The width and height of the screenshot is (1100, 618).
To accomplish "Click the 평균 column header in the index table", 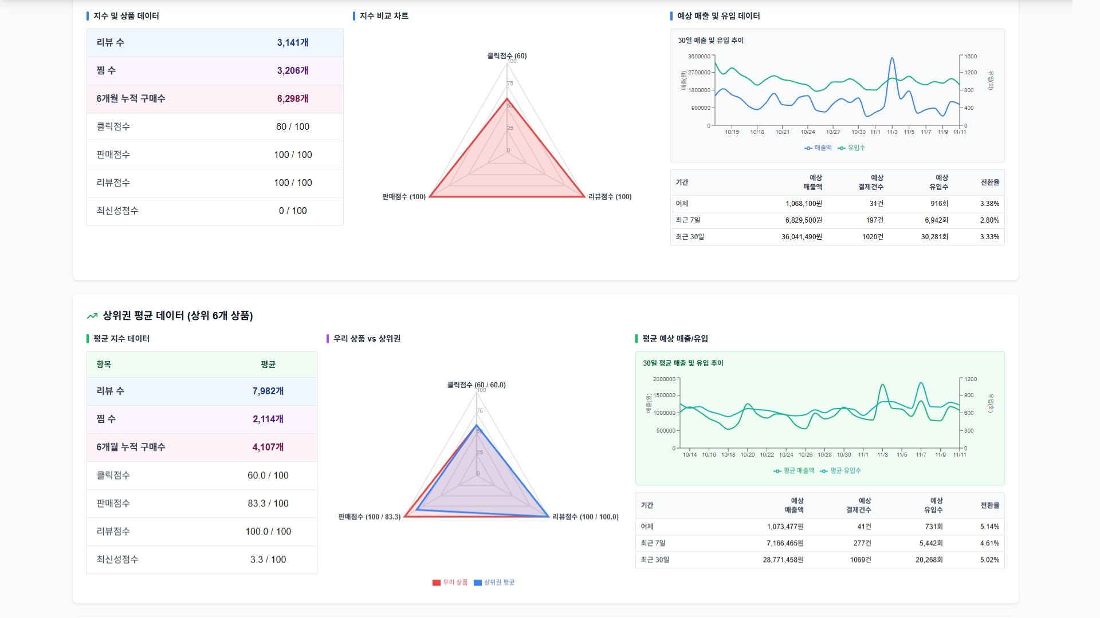I will coord(268,365).
